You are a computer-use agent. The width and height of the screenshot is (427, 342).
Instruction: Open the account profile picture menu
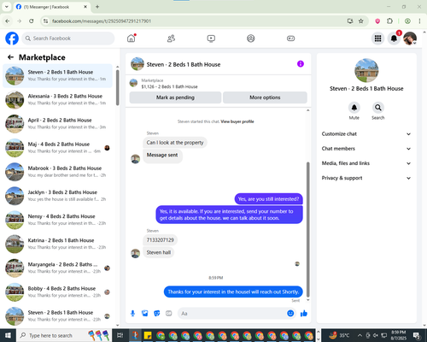point(410,38)
